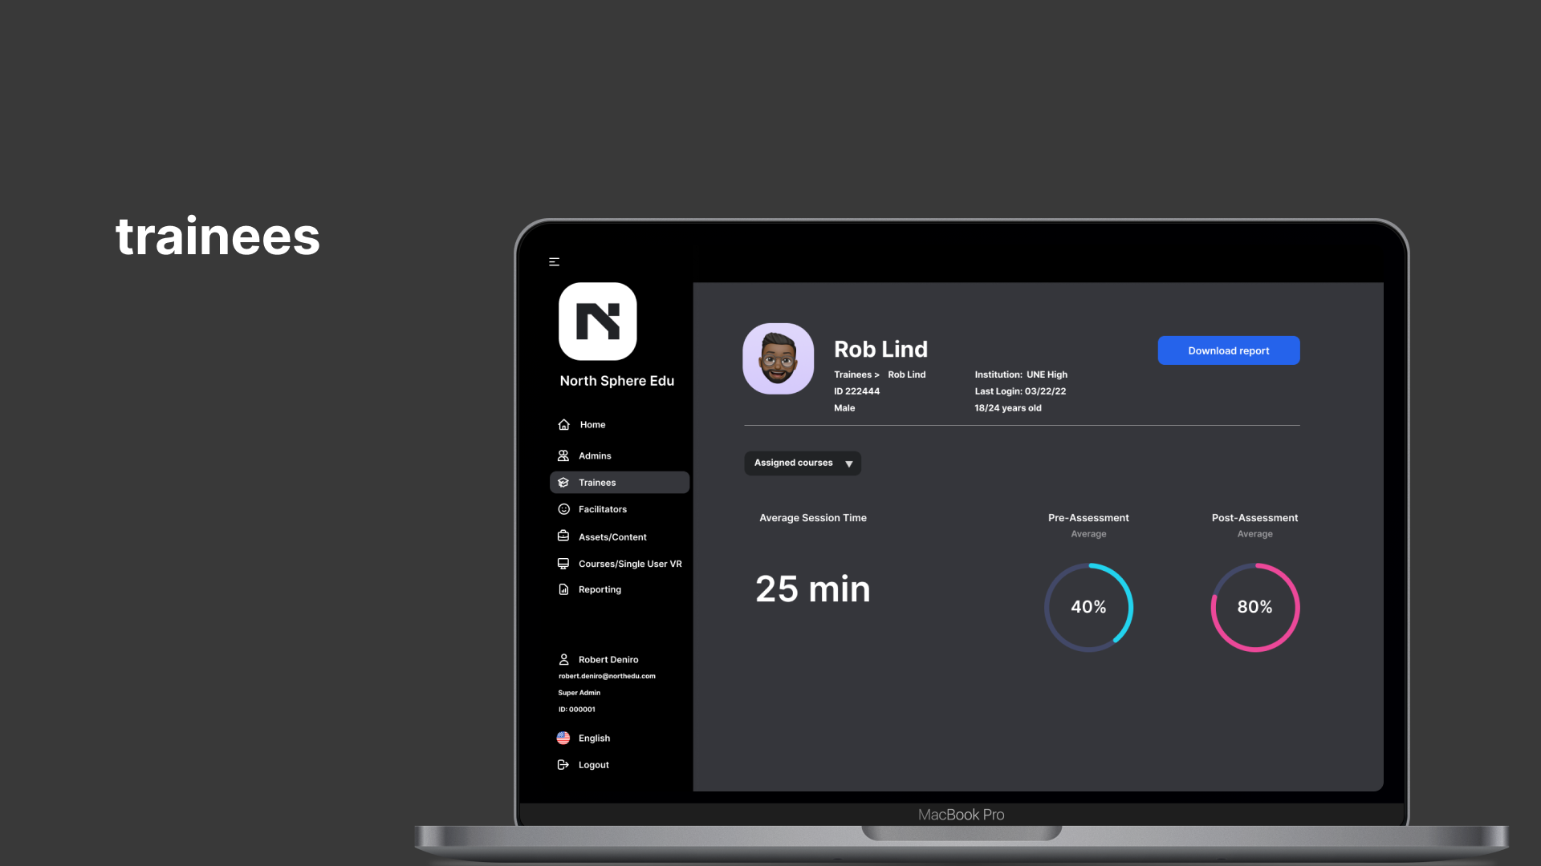Click the hamburger menu icon at top
The image size is (1541, 866).
(x=554, y=262)
